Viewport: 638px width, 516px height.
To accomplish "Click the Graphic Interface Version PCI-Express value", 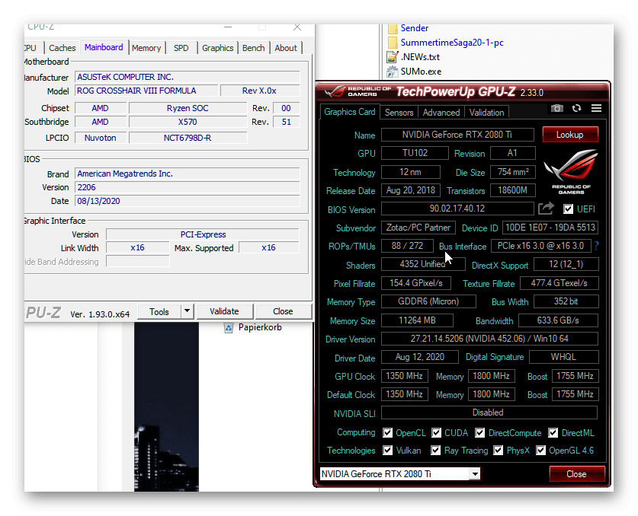I will (203, 234).
